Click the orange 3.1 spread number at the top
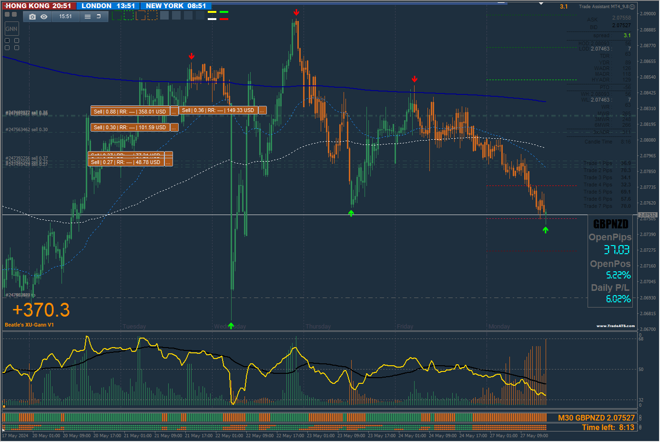 564,7
